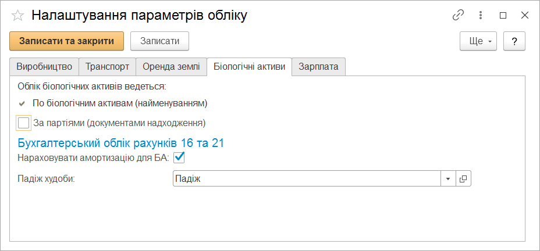This screenshot has height=251, width=540.
Task: Add form to favorites with star icon
Action: tap(17, 16)
